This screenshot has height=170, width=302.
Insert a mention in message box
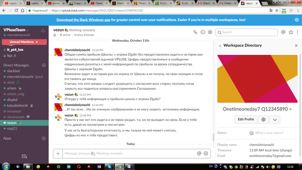tap(199, 153)
